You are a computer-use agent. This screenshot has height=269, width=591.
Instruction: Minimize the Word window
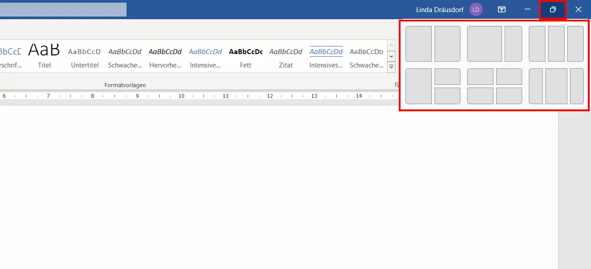click(x=528, y=9)
